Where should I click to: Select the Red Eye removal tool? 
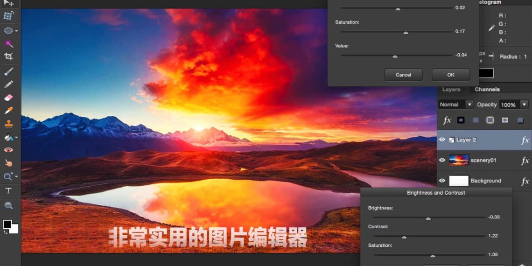point(8,150)
